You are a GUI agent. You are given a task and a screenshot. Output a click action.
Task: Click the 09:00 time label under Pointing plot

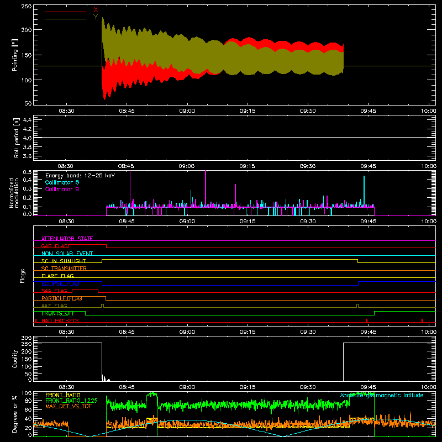click(187, 111)
